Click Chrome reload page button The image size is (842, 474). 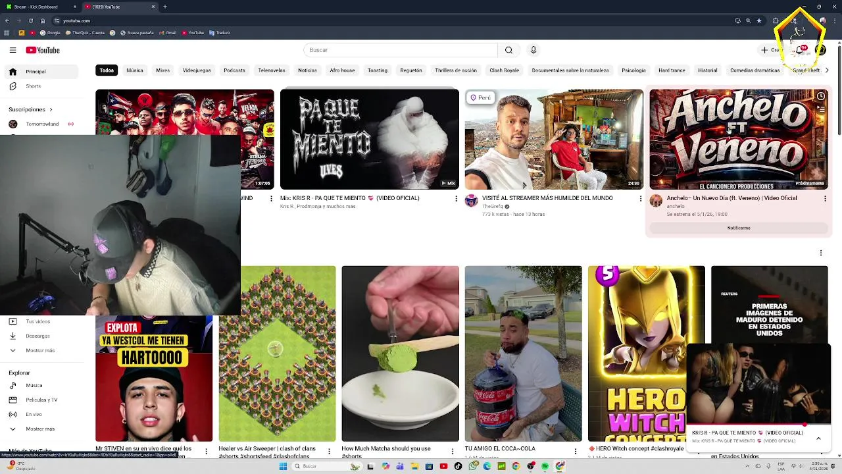coord(31,20)
